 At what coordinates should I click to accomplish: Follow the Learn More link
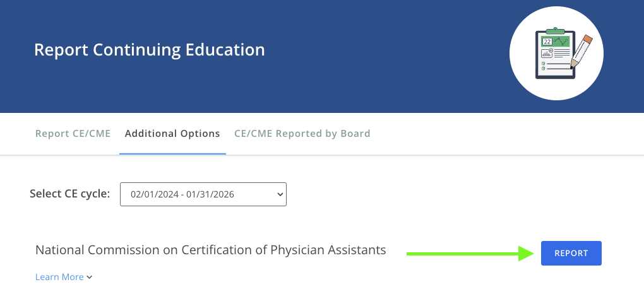[x=59, y=277]
